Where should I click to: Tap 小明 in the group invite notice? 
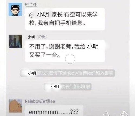click(32, 73)
